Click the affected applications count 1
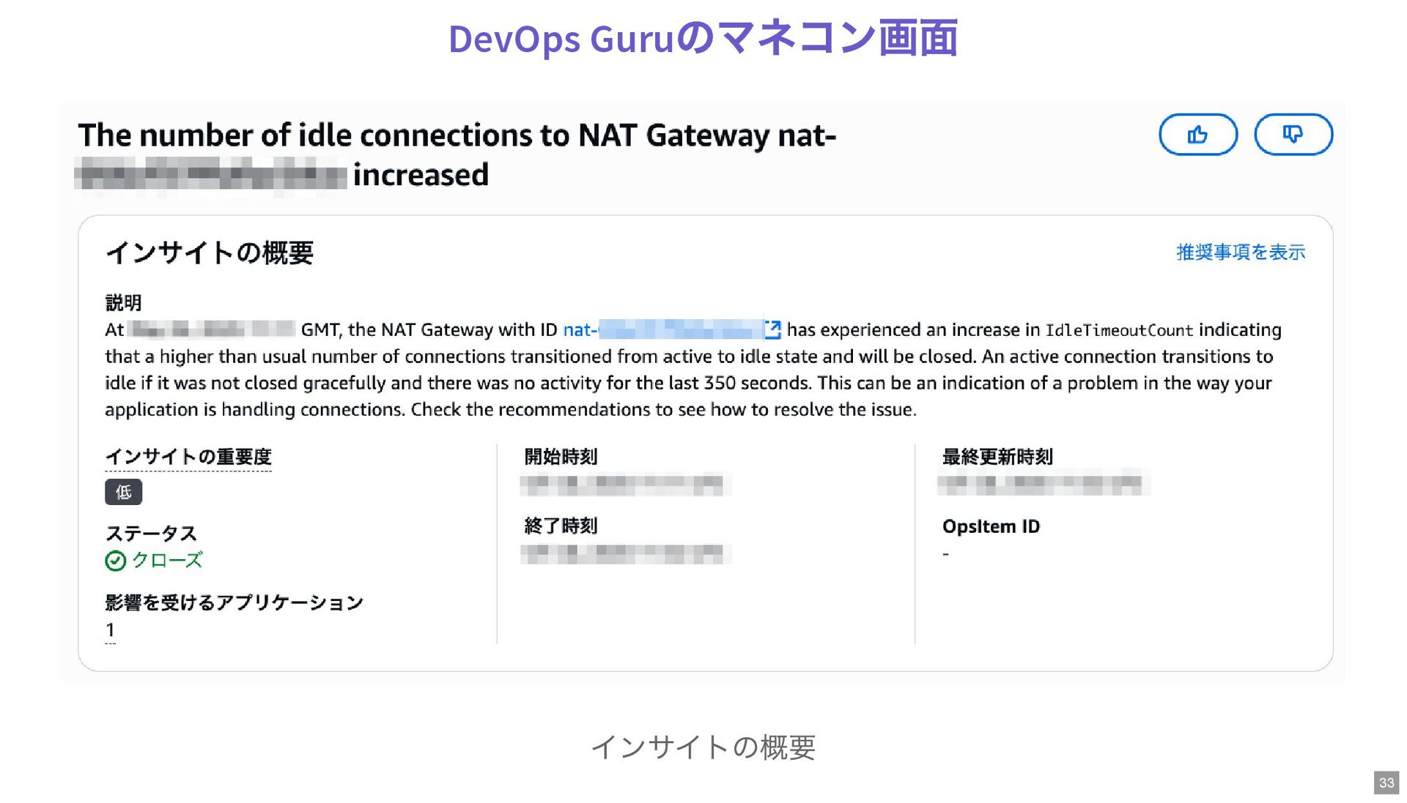Viewport: 1407px width, 803px height. point(110,630)
